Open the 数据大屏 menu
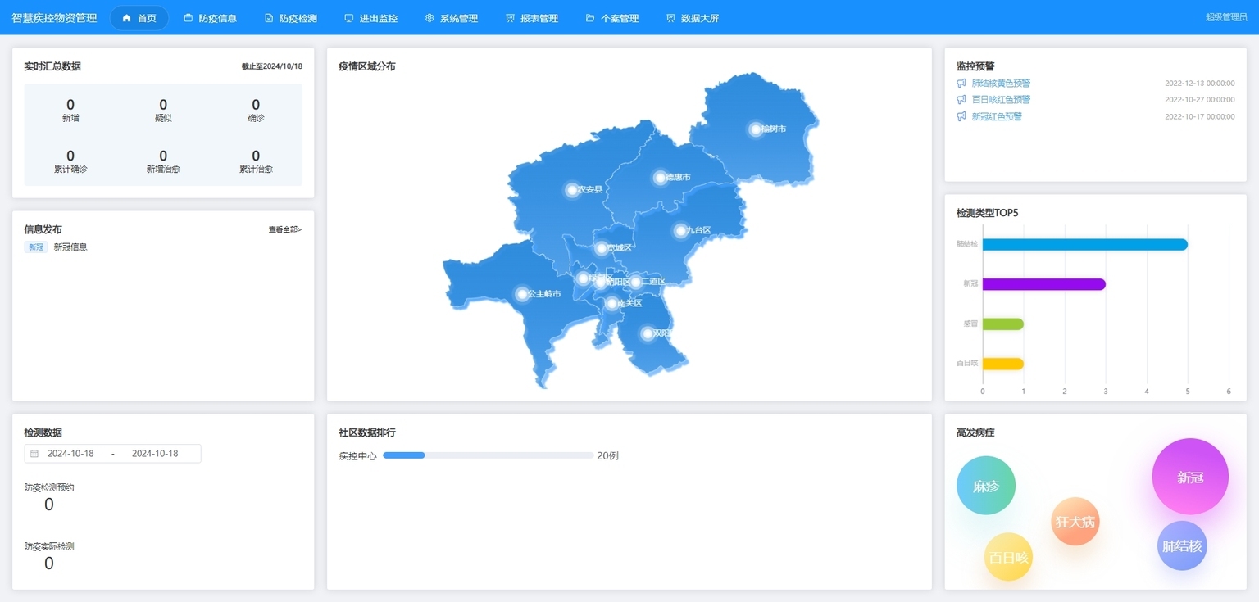Viewport: 1259px width, 602px height. click(x=692, y=18)
